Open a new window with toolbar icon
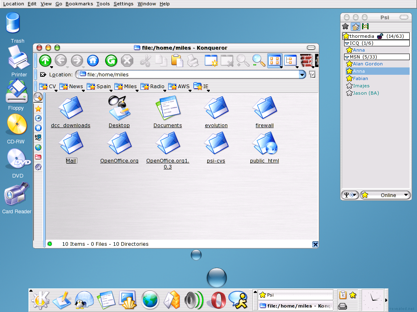 [211, 61]
